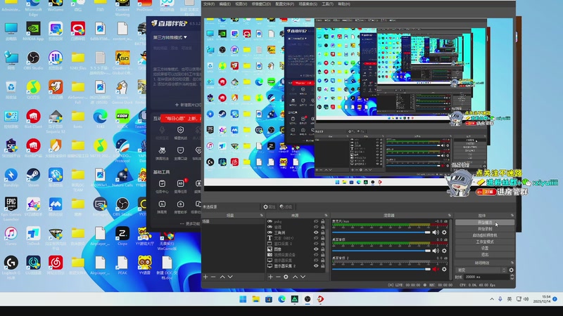563x316 pixels.
Task: Move the source up with the arrow
Action: (295, 277)
